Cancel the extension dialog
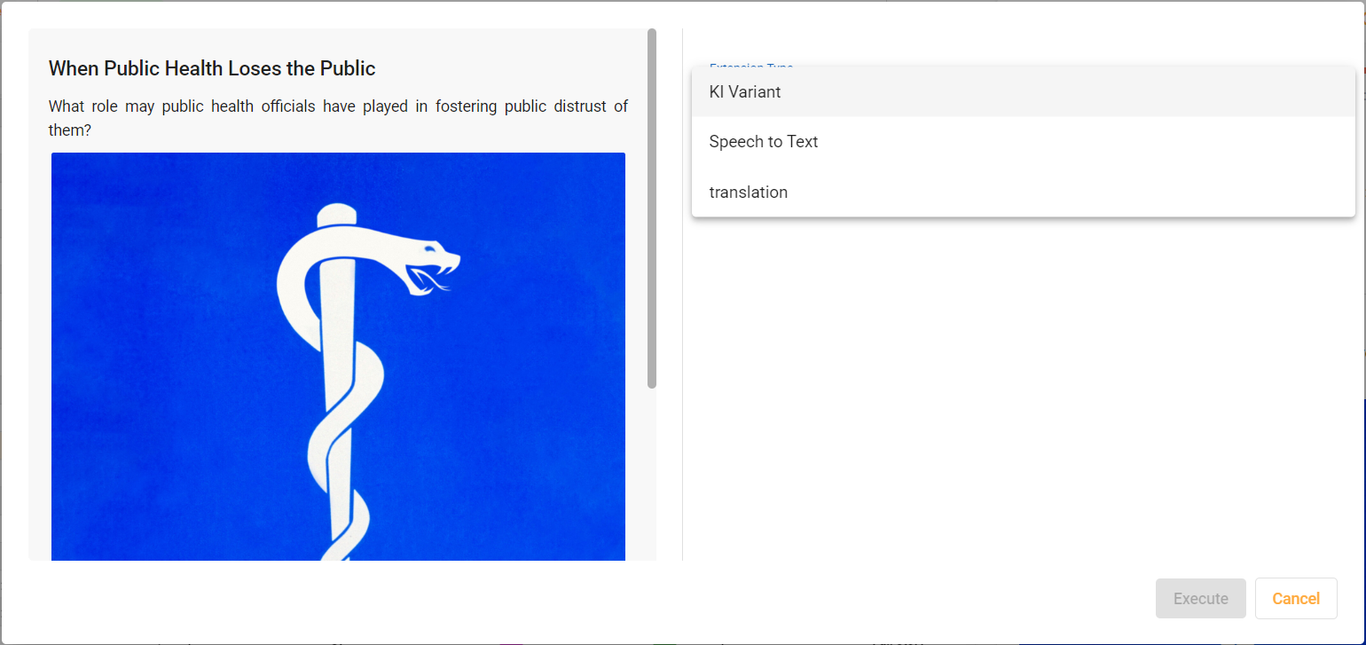 tap(1295, 599)
